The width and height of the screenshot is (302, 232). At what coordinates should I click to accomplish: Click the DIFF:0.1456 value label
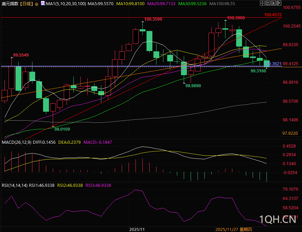(x=44, y=142)
